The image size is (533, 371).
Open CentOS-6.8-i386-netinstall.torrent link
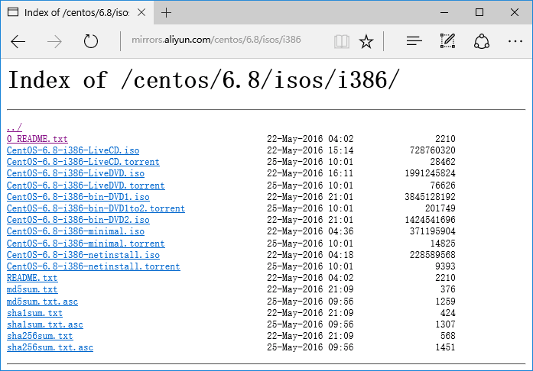pos(93,266)
